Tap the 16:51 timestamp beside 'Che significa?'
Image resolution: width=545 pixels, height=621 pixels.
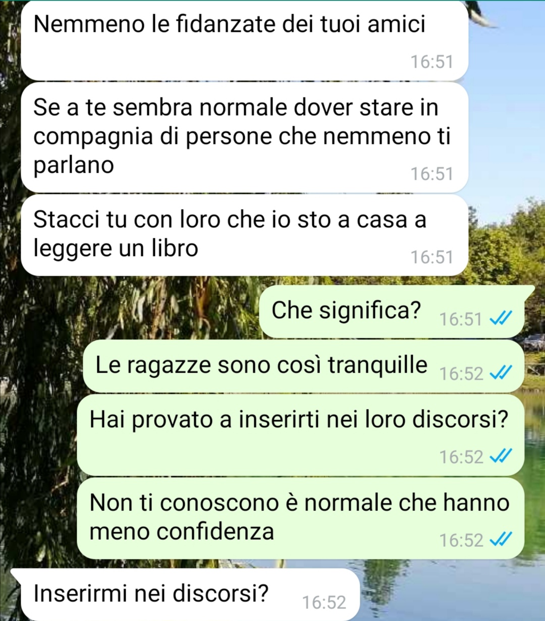[x=461, y=319]
